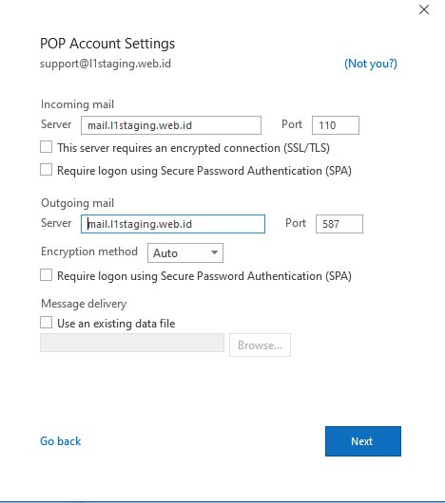The height and width of the screenshot is (503, 445).
Task: Click the disabled data file path field
Action: pyautogui.click(x=132, y=343)
